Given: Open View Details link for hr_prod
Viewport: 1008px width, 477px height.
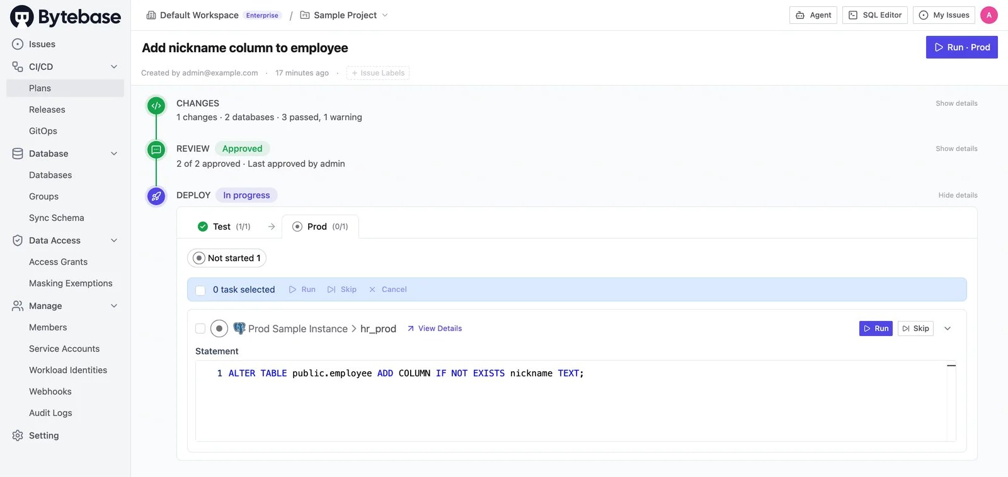Looking at the screenshot, I should point(435,328).
